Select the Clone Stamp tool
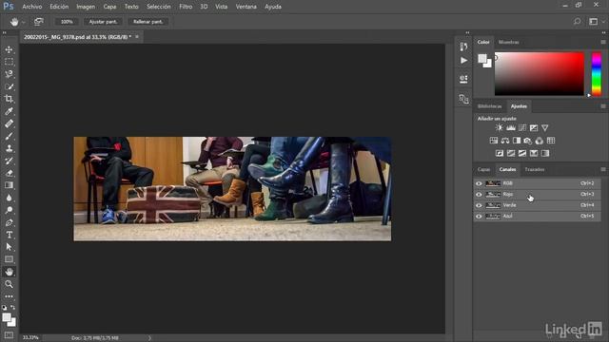Viewport: 609px width, 342px height. click(9, 148)
